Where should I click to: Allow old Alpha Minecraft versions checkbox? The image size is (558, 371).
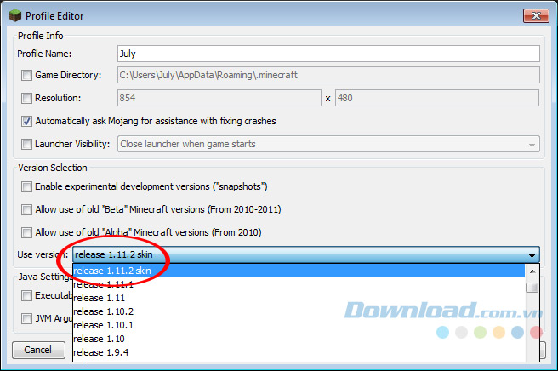click(26, 233)
